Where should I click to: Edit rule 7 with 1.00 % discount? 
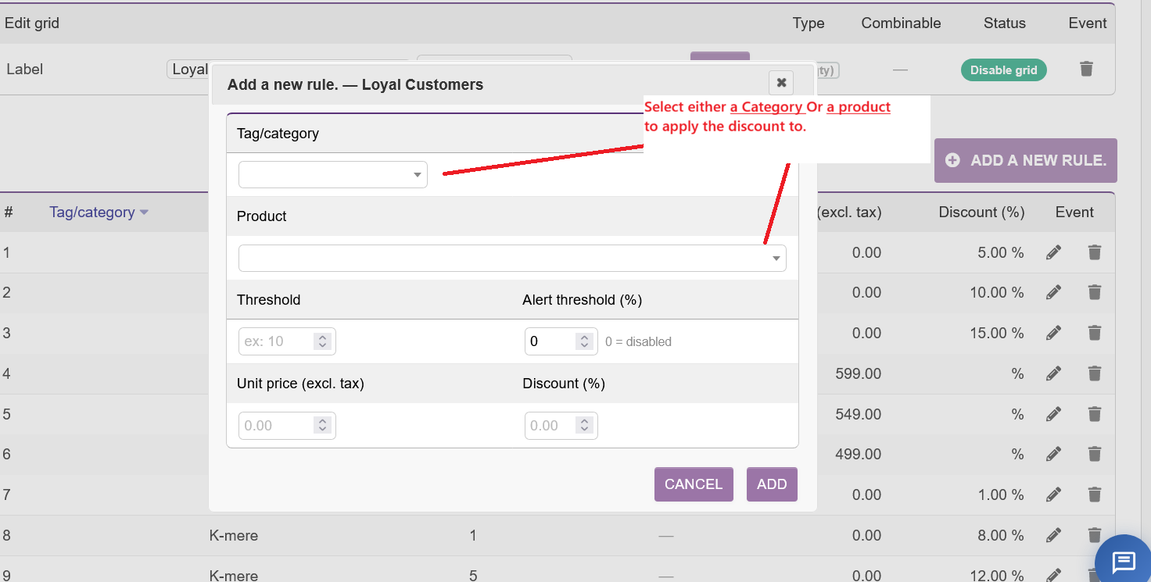point(1054,495)
